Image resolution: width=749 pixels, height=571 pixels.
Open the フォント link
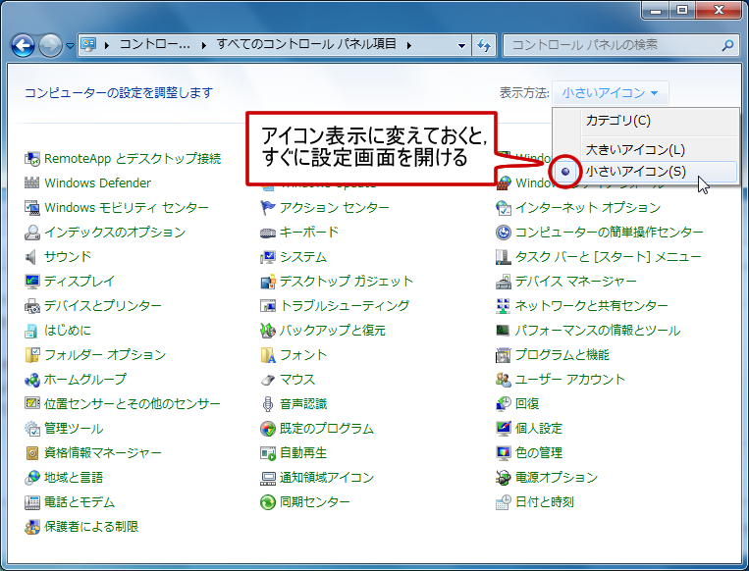coord(303,355)
